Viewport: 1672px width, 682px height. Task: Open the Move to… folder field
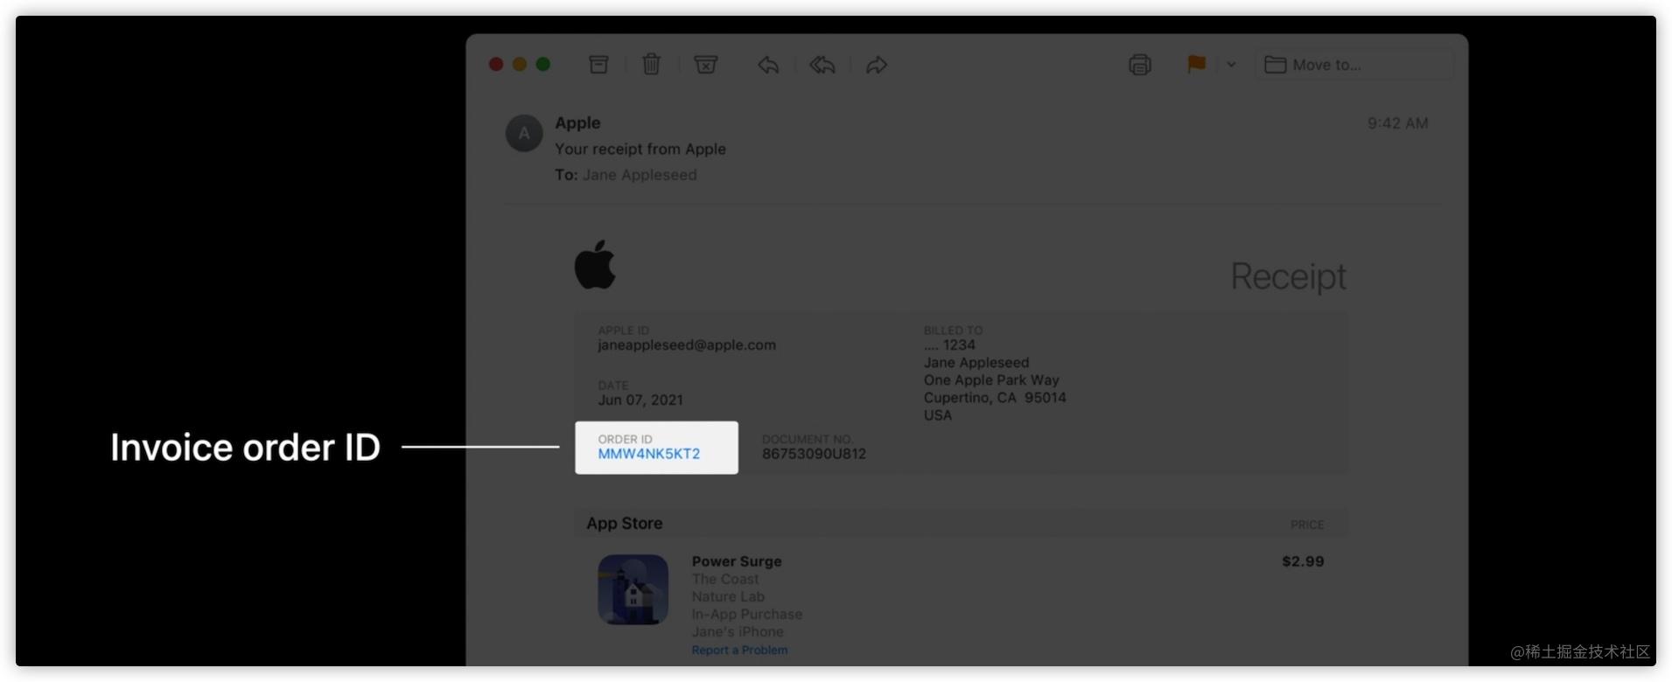[1354, 65]
